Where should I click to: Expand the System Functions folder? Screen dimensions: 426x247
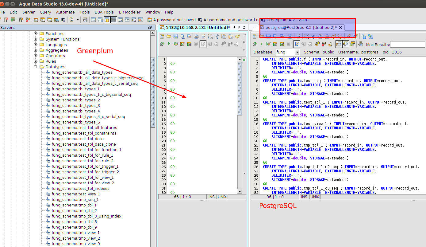(x=36, y=39)
